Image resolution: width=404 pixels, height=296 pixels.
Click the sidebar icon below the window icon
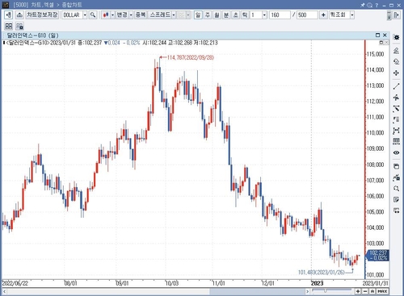pyautogui.click(x=396, y=177)
